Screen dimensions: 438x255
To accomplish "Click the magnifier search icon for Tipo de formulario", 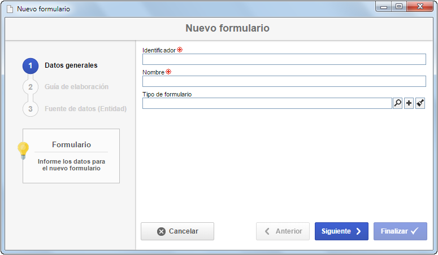I will 397,103.
